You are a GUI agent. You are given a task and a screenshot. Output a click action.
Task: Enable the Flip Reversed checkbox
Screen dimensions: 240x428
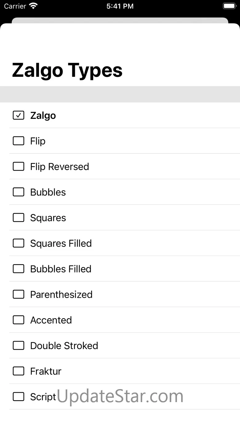click(x=18, y=167)
